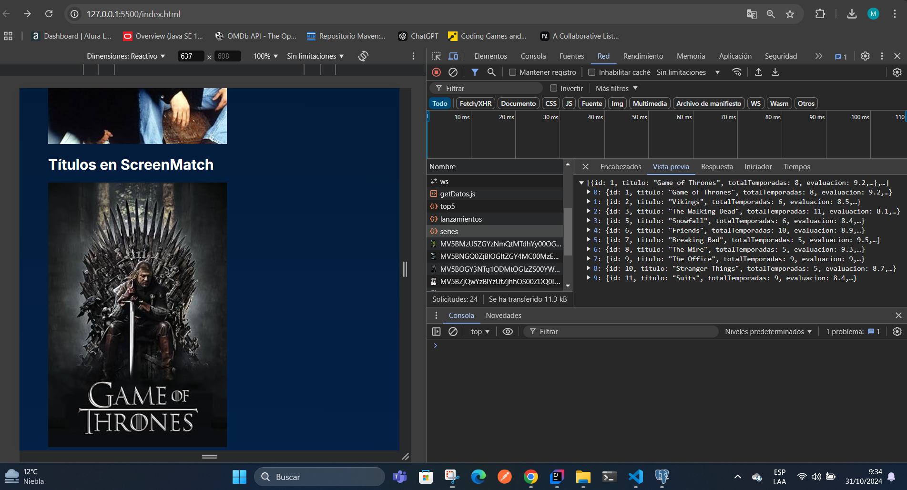Viewport: 907px width, 490px height.
Task: Create live expression eye icon
Action: click(508, 331)
